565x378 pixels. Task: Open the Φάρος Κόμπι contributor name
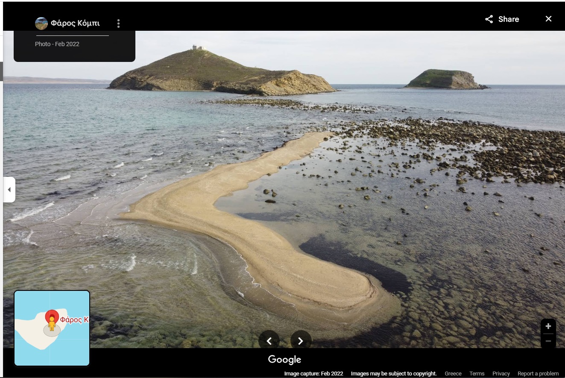point(75,23)
